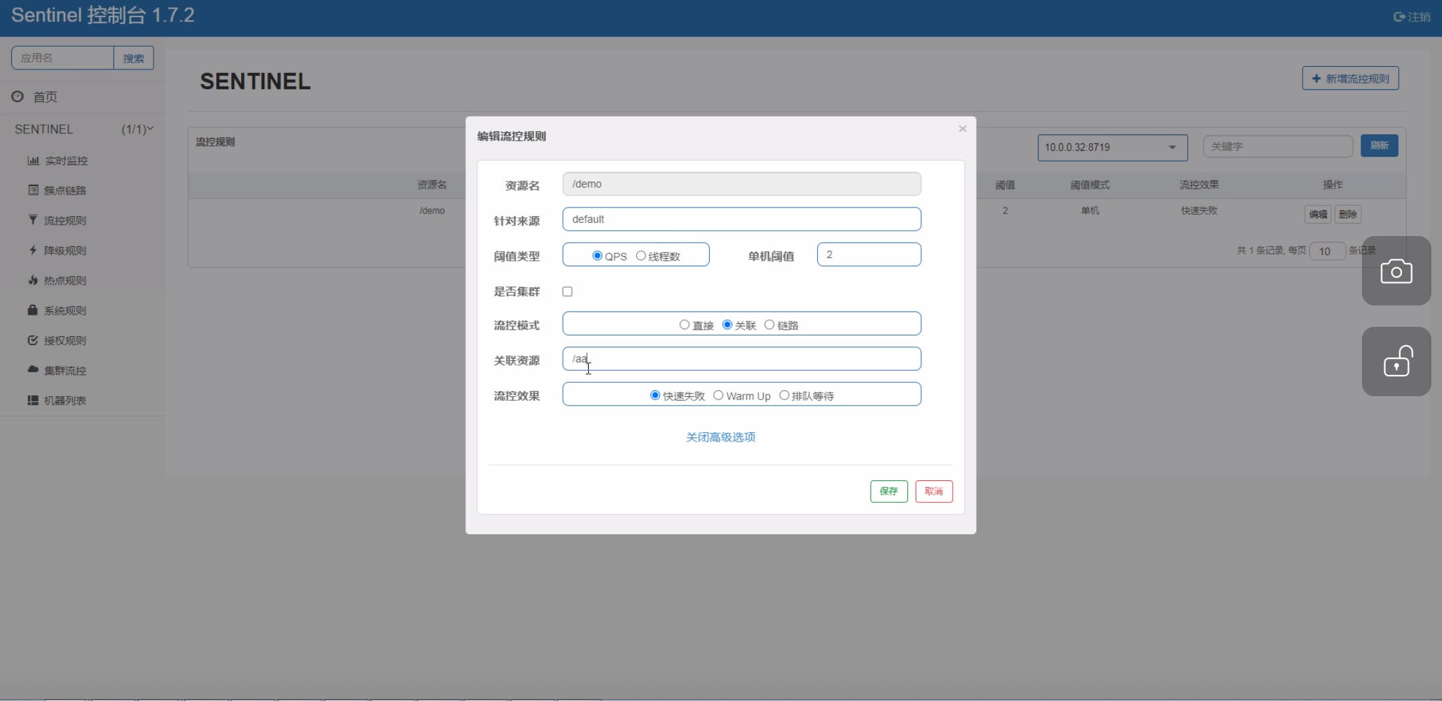Click 编辑 in the /demo row
The image size is (1442, 701).
point(1318,214)
